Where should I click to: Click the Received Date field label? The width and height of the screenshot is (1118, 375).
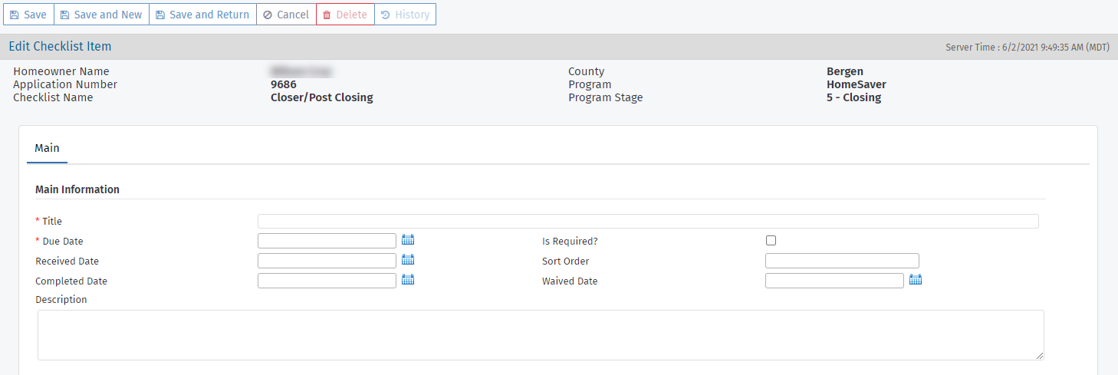tap(67, 261)
